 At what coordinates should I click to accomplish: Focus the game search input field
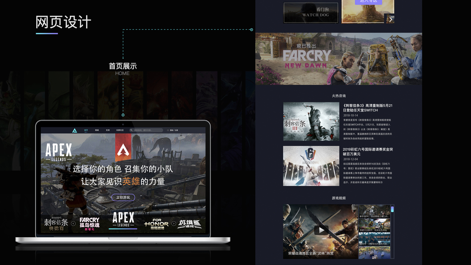[146, 130]
